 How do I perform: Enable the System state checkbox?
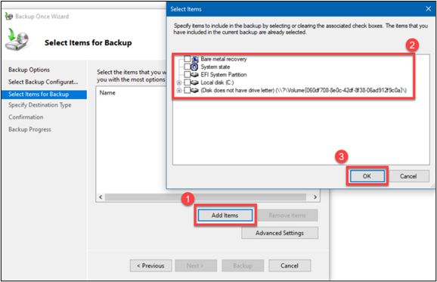click(188, 67)
